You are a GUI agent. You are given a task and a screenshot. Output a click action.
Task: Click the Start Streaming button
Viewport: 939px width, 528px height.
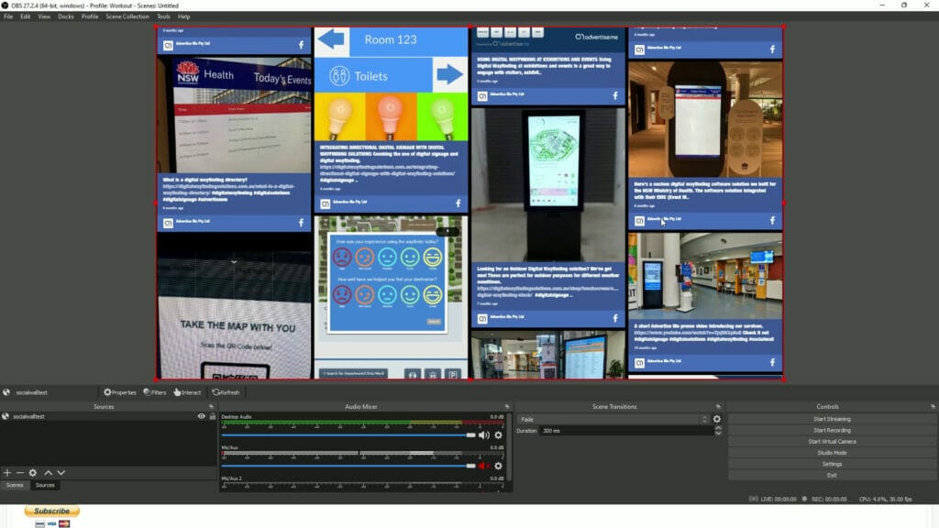point(832,419)
